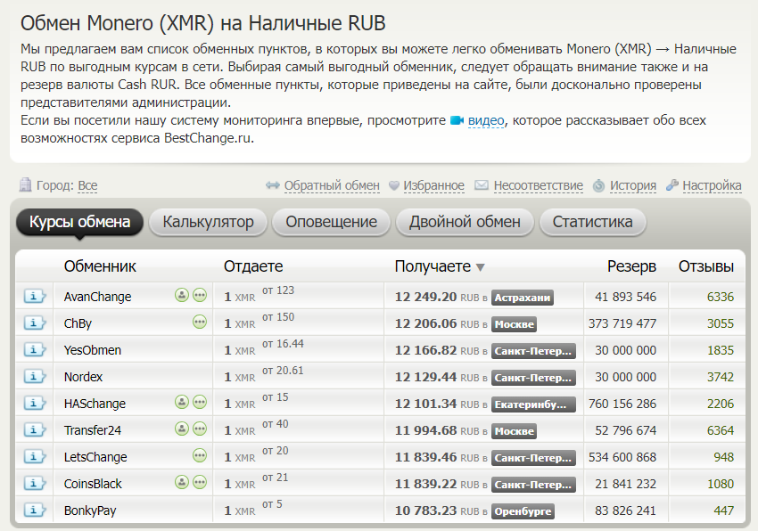
Task: View the 3055 reviews for ChBy
Action: (x=721, y=323)
